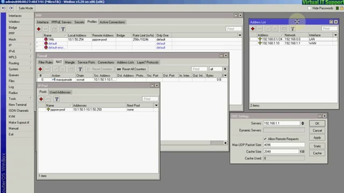Open Mangle tab in Firewall
The image size is (344, 193).
(x=70, y=62)
